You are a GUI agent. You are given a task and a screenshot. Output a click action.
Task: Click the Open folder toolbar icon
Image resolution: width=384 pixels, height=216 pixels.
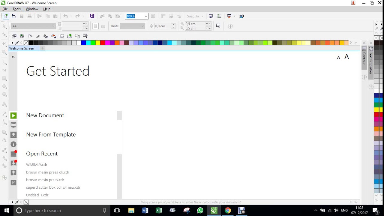13,16
